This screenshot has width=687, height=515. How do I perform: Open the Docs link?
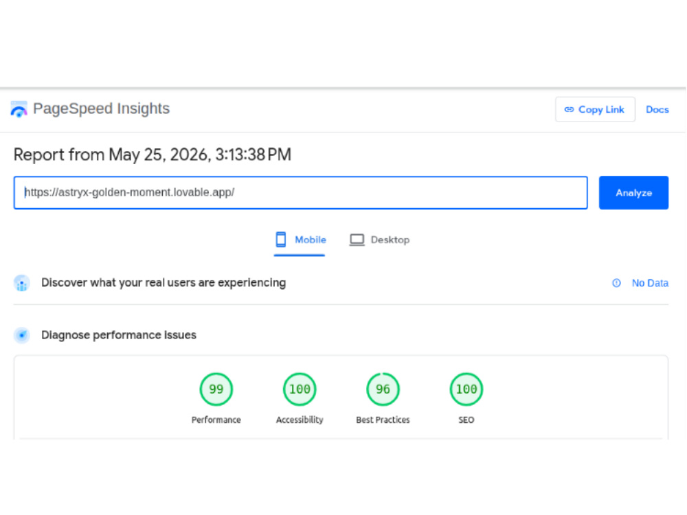[x=657, y=109]
